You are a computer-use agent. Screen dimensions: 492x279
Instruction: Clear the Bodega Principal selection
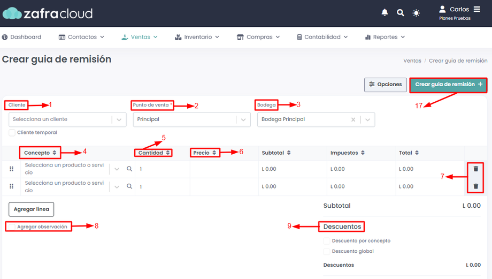[353, 119]
